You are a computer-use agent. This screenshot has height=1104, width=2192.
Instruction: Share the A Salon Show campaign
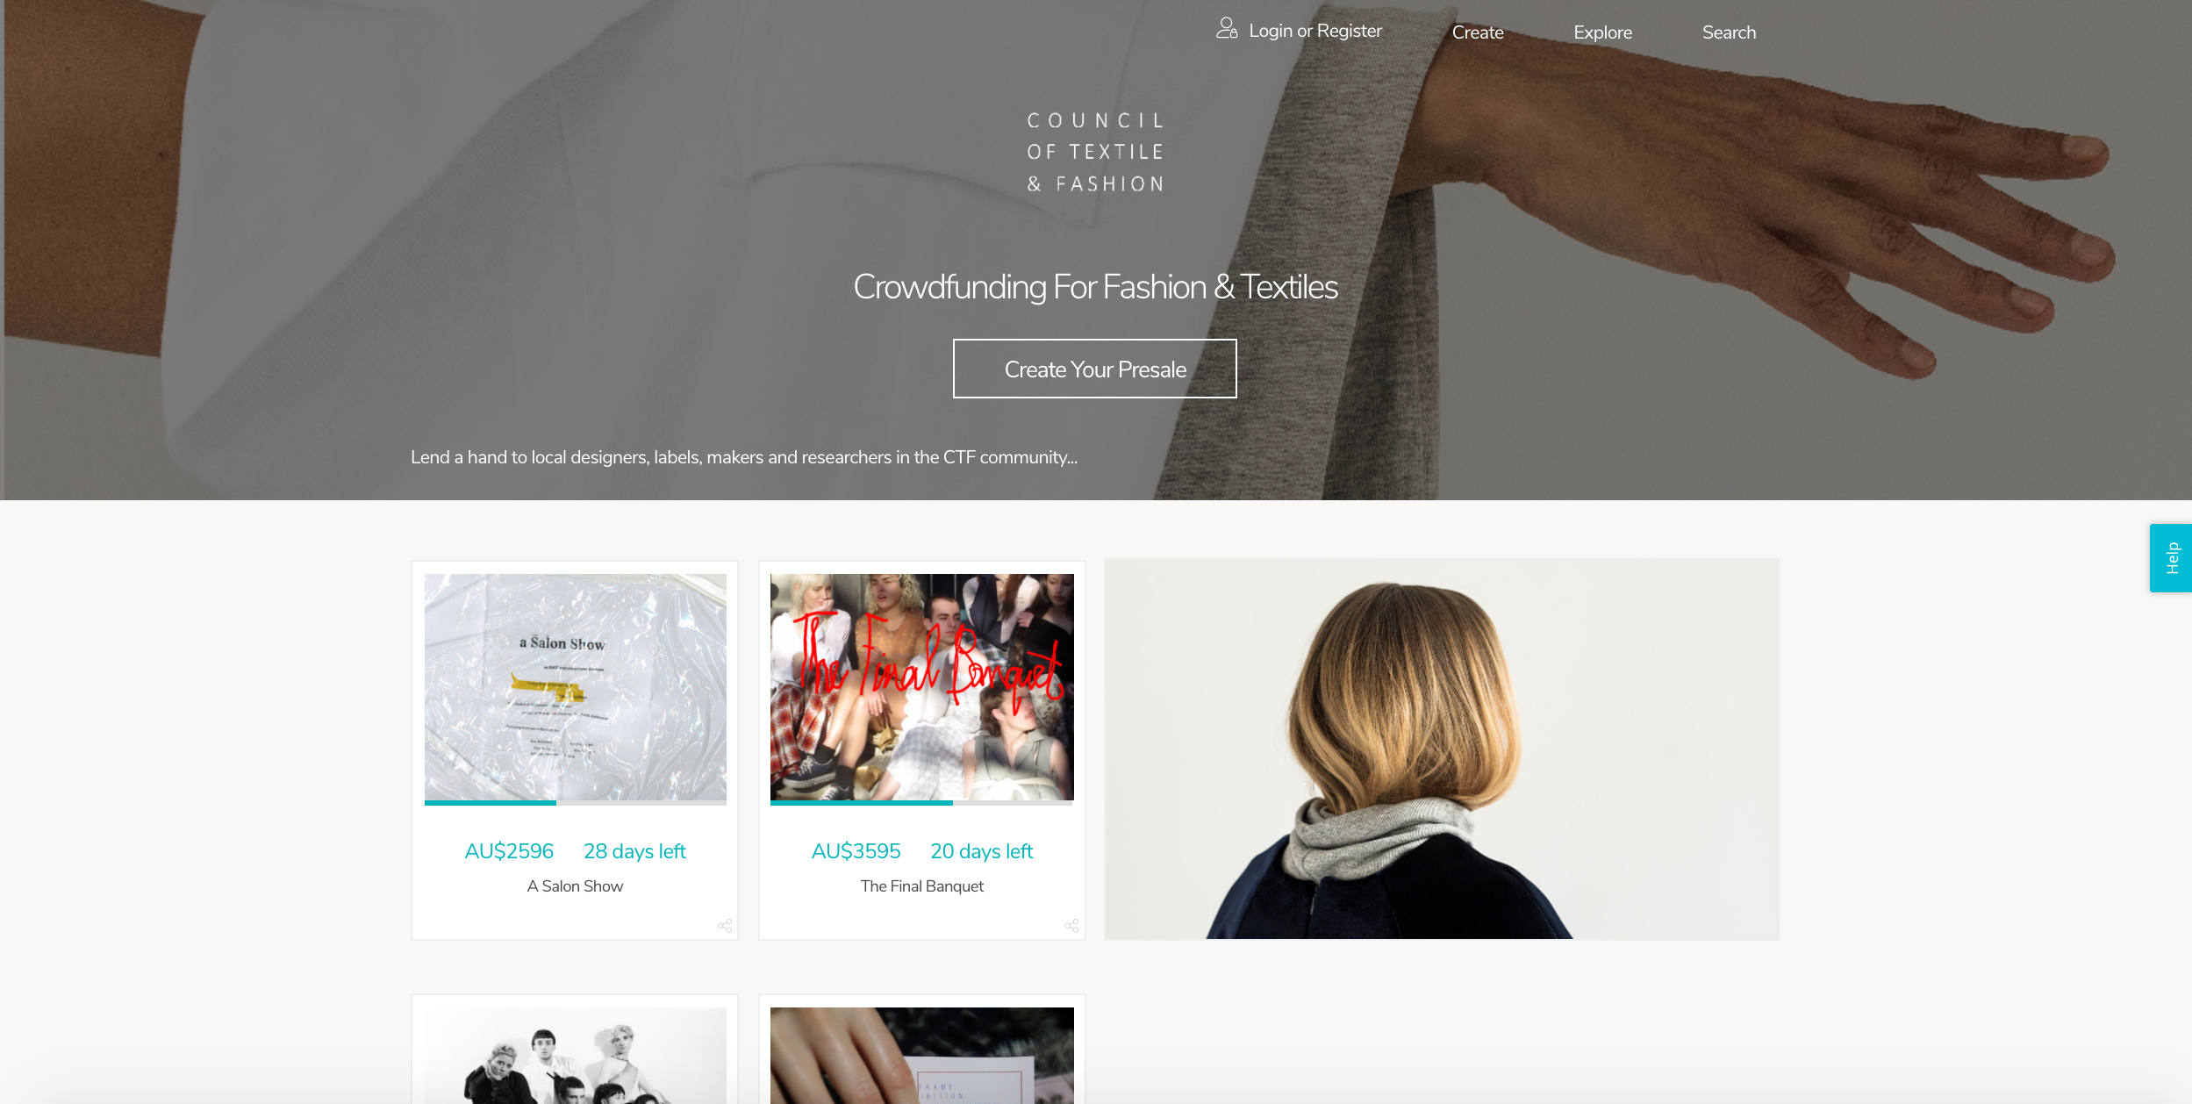click(x=725, y=926)
